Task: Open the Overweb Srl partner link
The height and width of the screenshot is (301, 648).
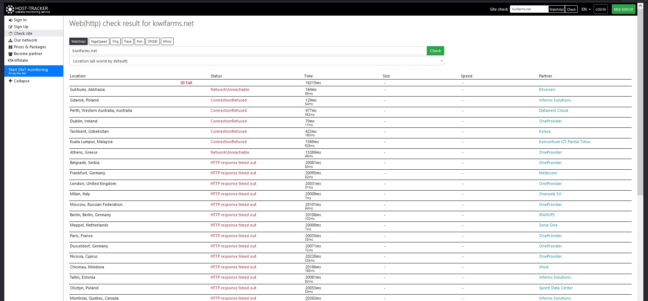Action: pyautogui.click(x=550, y=194)
